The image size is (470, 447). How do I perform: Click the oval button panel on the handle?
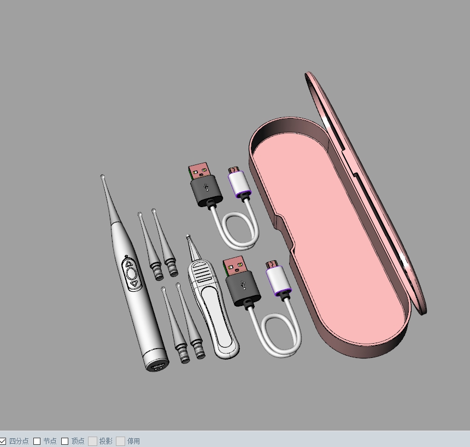click(131, 274)
